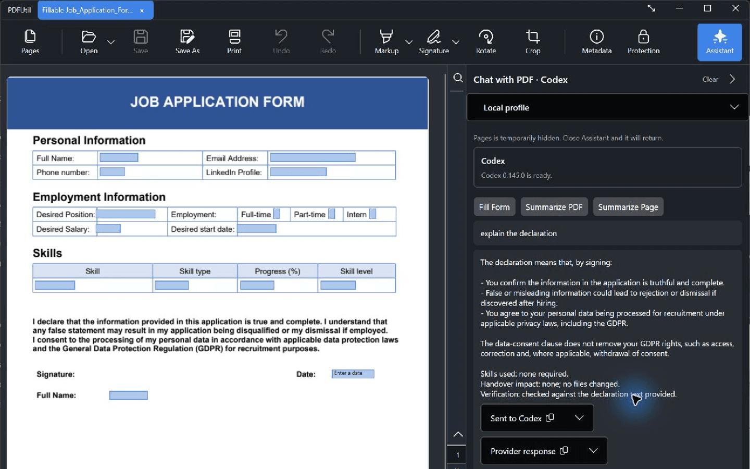Image resolution: width=750 pixels, height=469 pixels.
Task: Select the Crop tool
Action: click(x=533, y=42)
